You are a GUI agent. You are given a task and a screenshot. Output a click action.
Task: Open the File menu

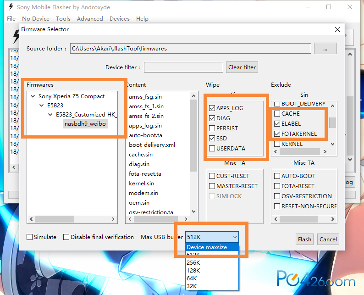click(11, 19)
